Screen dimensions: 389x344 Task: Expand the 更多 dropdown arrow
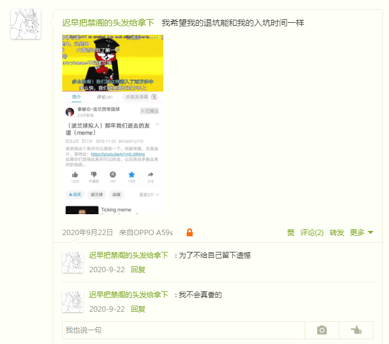(370, 233)
